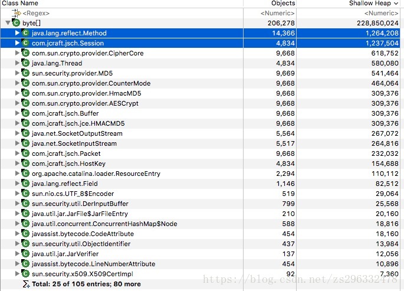Click class icon of sun.security.util.ObjectIdentifier

(25, 244)
